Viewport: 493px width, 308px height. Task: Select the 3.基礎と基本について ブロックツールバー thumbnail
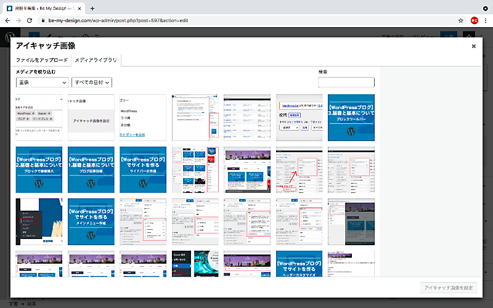pyautogui.click(x=351, y=117)
